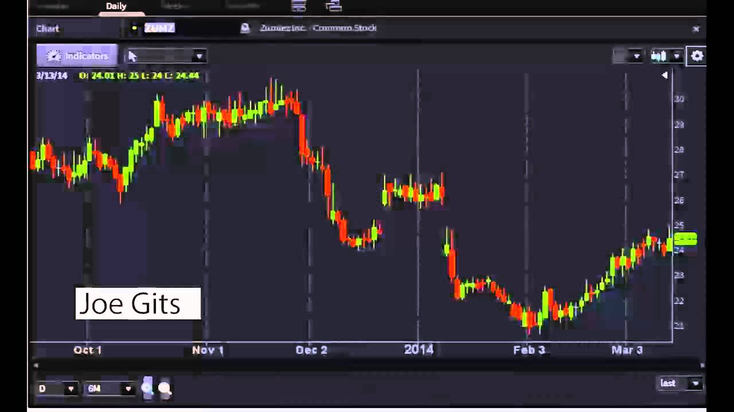
Task: Click the stacked window layout icon up top
Action: coord(299,6)
